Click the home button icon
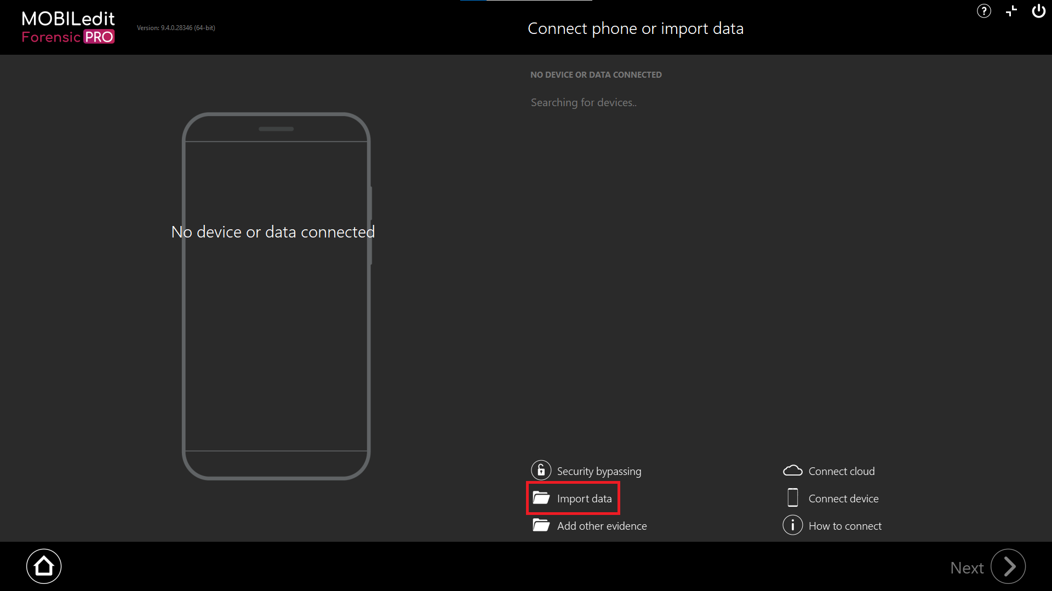Screen dimensions: 1052x591 (x=43, y=567)
